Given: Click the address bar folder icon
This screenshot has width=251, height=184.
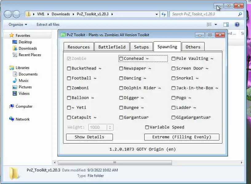Looking at the screenshot, I should point(28,14).
